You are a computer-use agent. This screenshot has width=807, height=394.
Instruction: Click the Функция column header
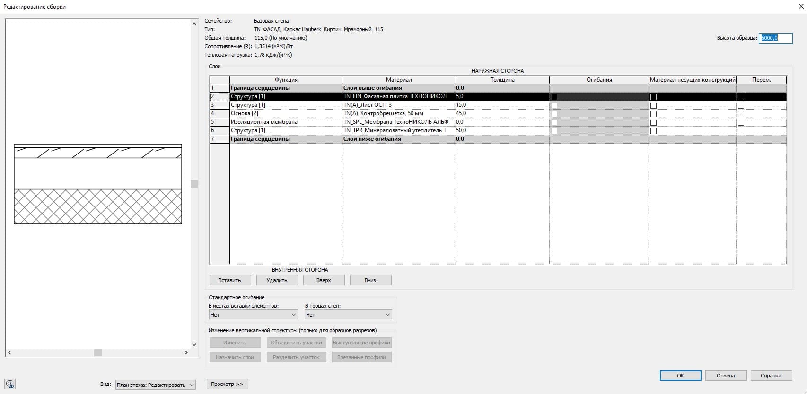[x=286, y=80]
